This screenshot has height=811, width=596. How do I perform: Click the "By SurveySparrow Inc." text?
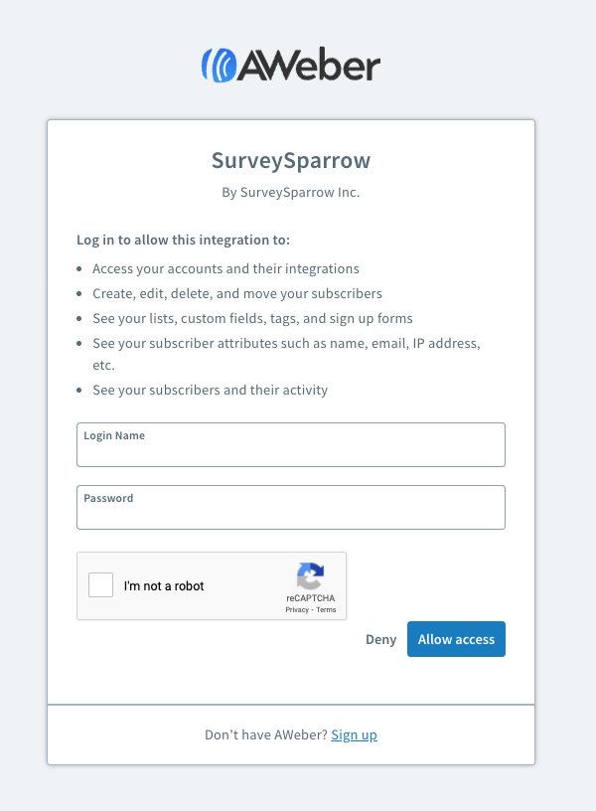click(x=291, y=192)
